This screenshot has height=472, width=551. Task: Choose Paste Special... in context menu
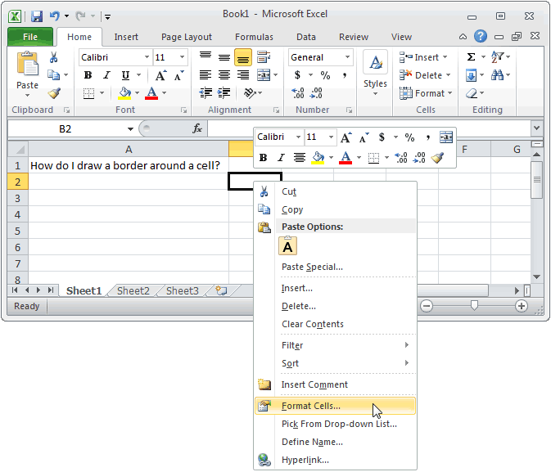[x=335, y=267]
